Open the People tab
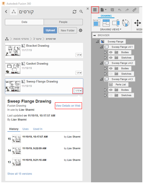The image size is (144, 184). click(63, 22)
